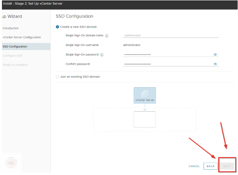Open Ready to complete step
Screen dimensions: 238x175
click(15, 65)
